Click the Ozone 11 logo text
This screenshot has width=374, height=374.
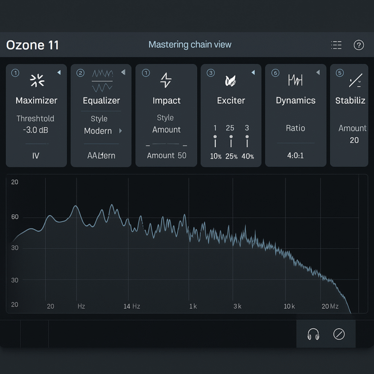tap(33, 45)
